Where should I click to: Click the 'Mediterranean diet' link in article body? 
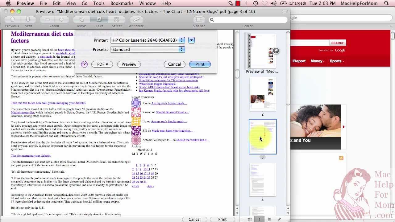point(23,113)
